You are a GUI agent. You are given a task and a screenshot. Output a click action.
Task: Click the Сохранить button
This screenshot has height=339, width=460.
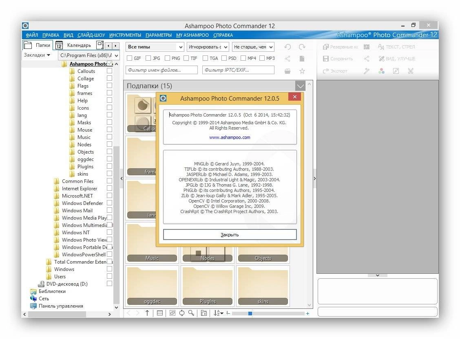338,59
